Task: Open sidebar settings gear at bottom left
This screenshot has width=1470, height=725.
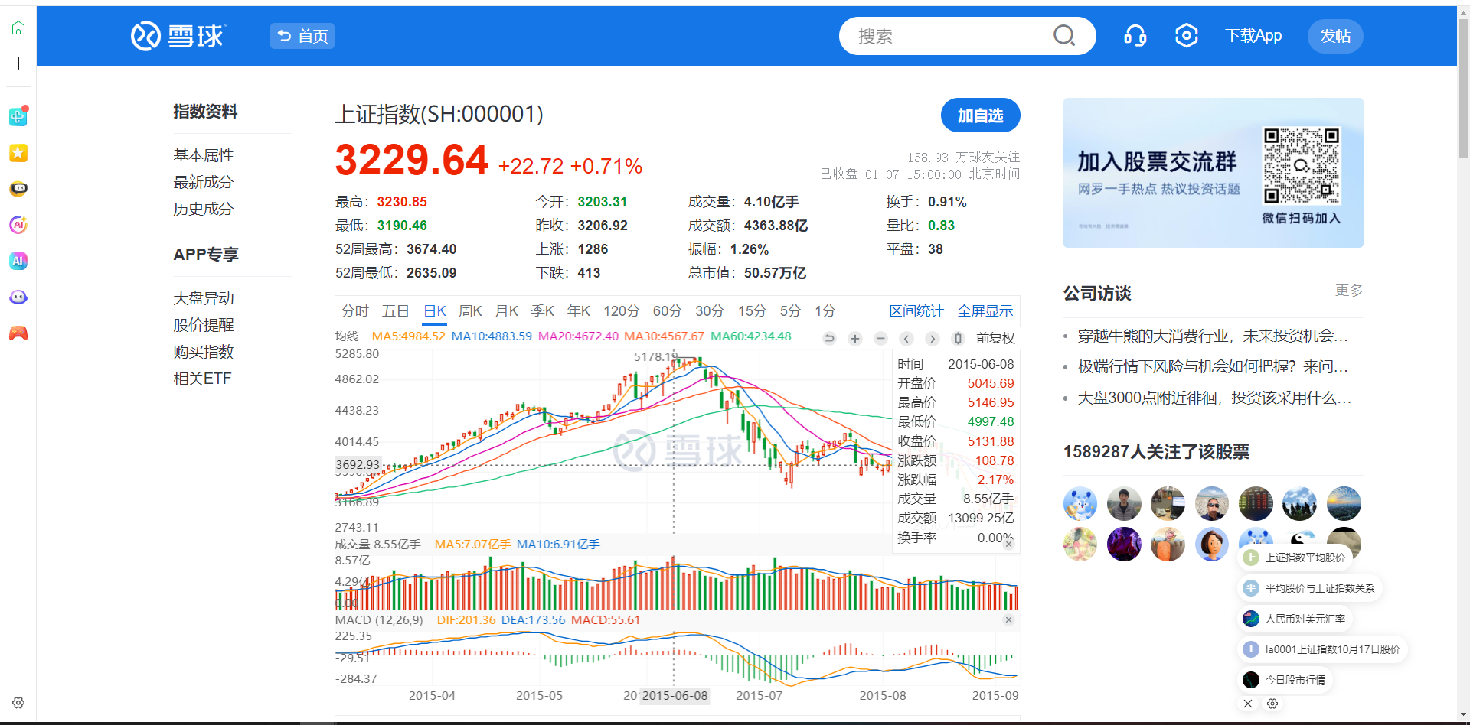Action: 18,702
